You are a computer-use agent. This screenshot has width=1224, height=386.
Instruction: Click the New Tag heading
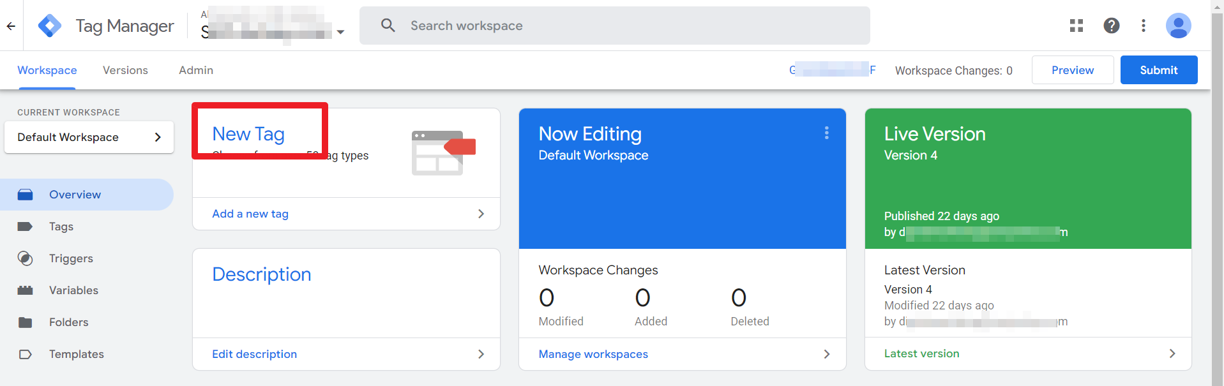[x=248, y=134]
